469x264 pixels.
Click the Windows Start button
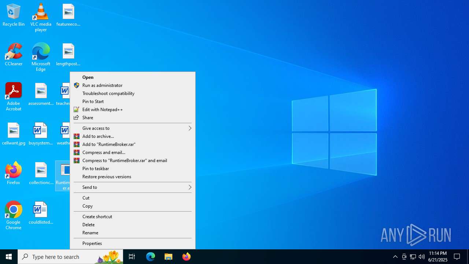click(x=9, y=257)
